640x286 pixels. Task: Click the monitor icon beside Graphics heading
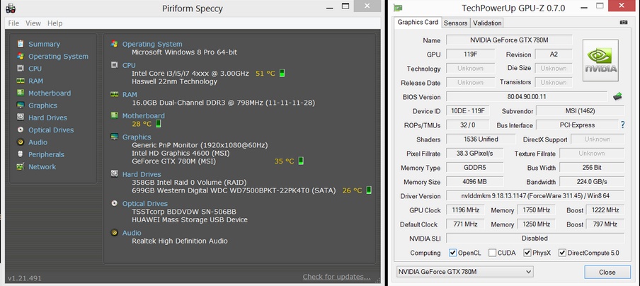pos(115,137)
